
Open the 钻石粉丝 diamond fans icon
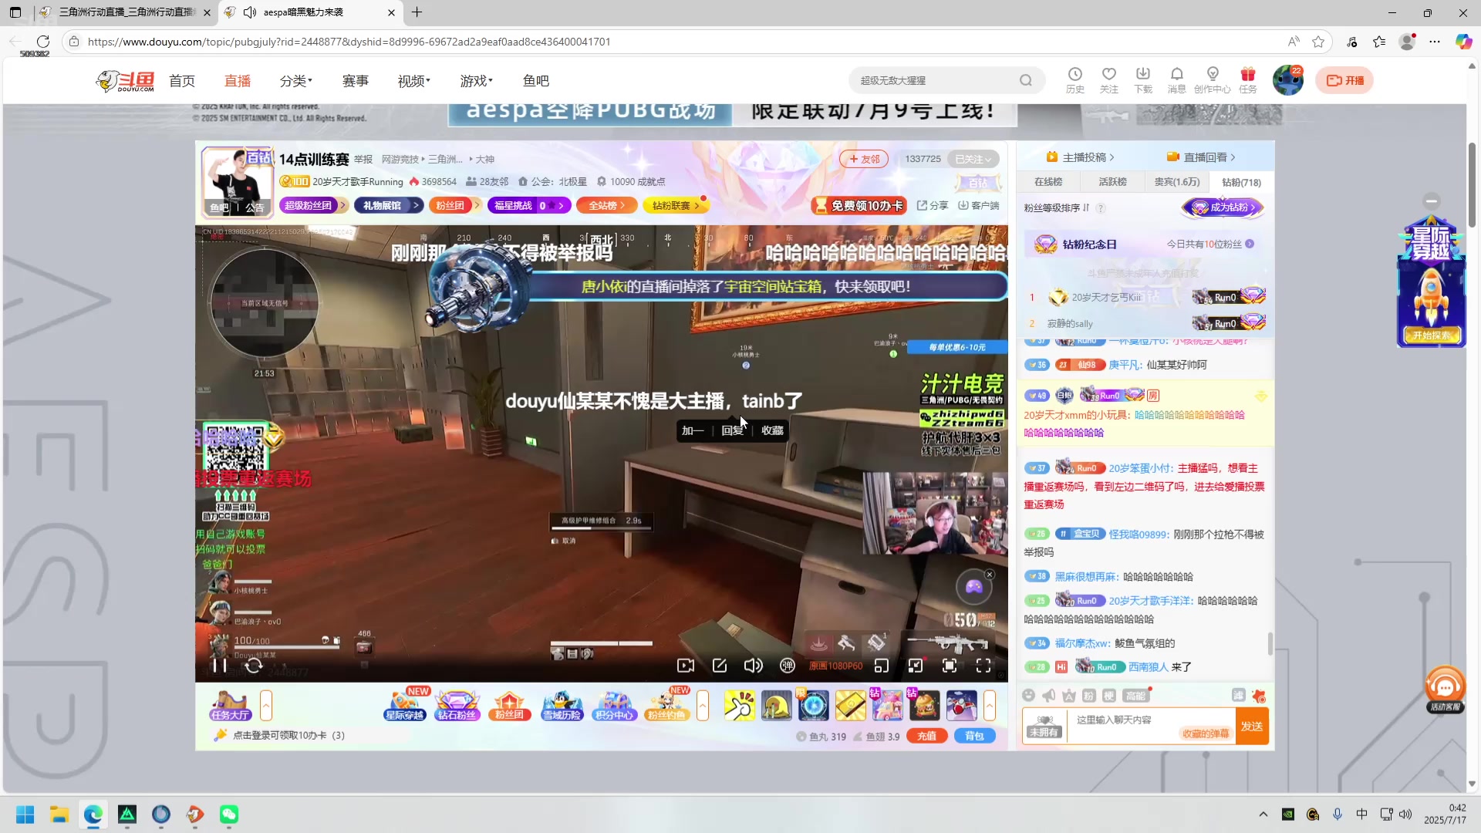pyautogui.click(x=457, y=706)
